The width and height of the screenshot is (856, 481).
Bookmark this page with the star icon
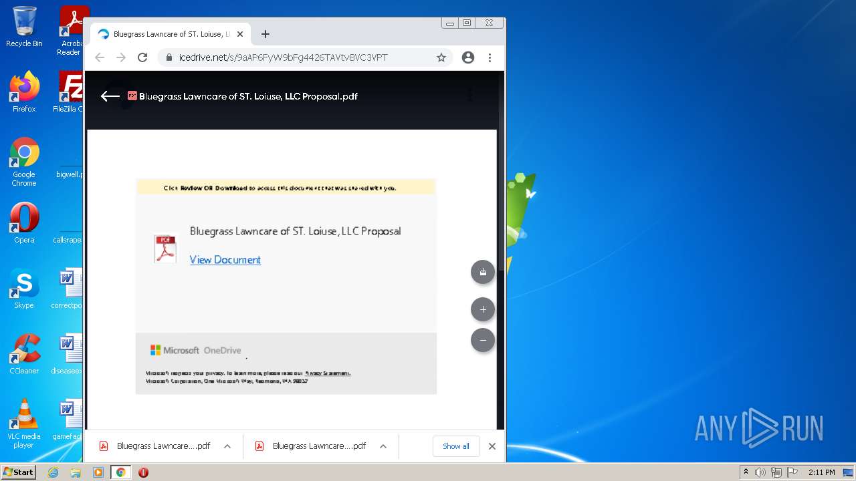pyautogui.click(x=441, y=57)
